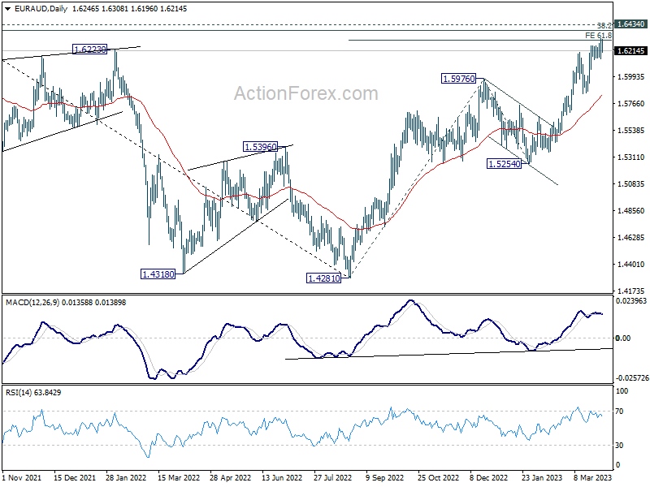Click the 1.53110 price axis value
This screenshot has height=487, width=650.
click(631, 157)
